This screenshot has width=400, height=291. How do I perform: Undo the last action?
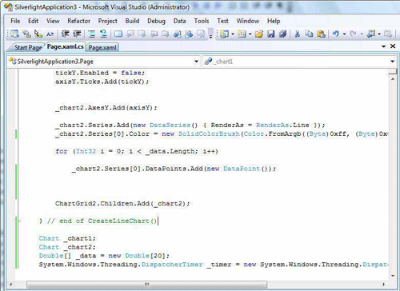click(336, 34)
